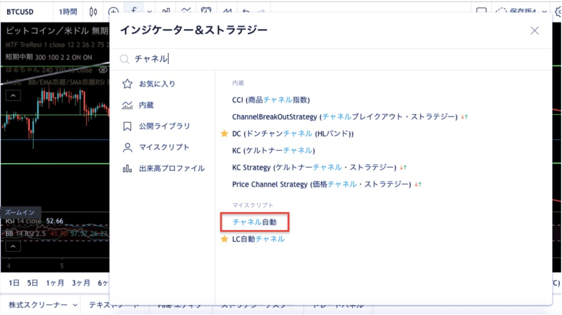The height and width of the screenshot is (315, 562).
Task: Unfavorite star beside LC自動チャネル
Action: [x=224, y=239]
